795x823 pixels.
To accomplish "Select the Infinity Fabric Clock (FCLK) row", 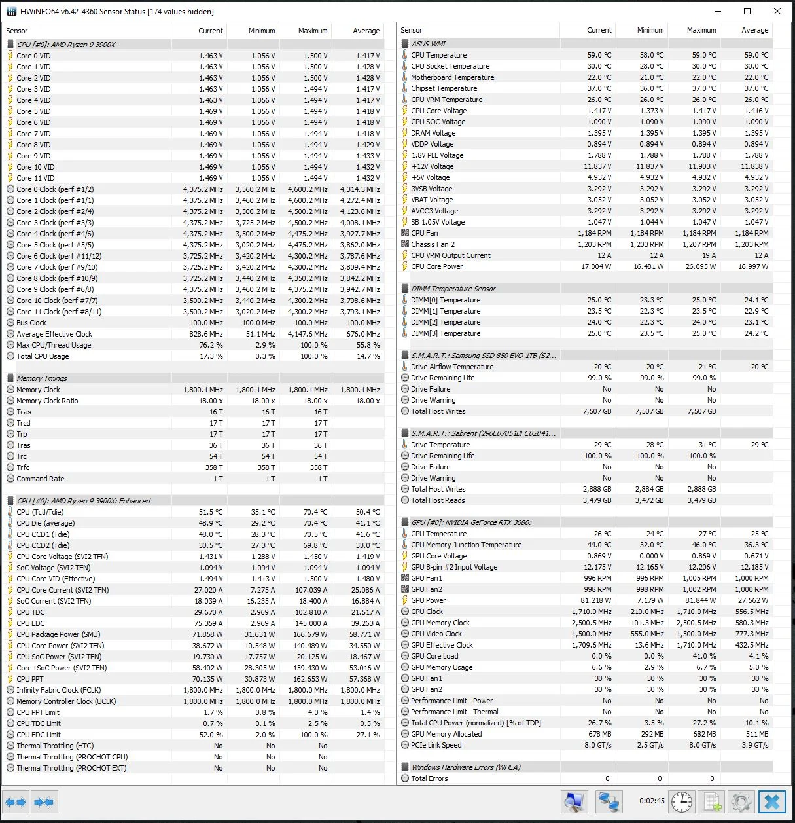I will tap(194, 690).
